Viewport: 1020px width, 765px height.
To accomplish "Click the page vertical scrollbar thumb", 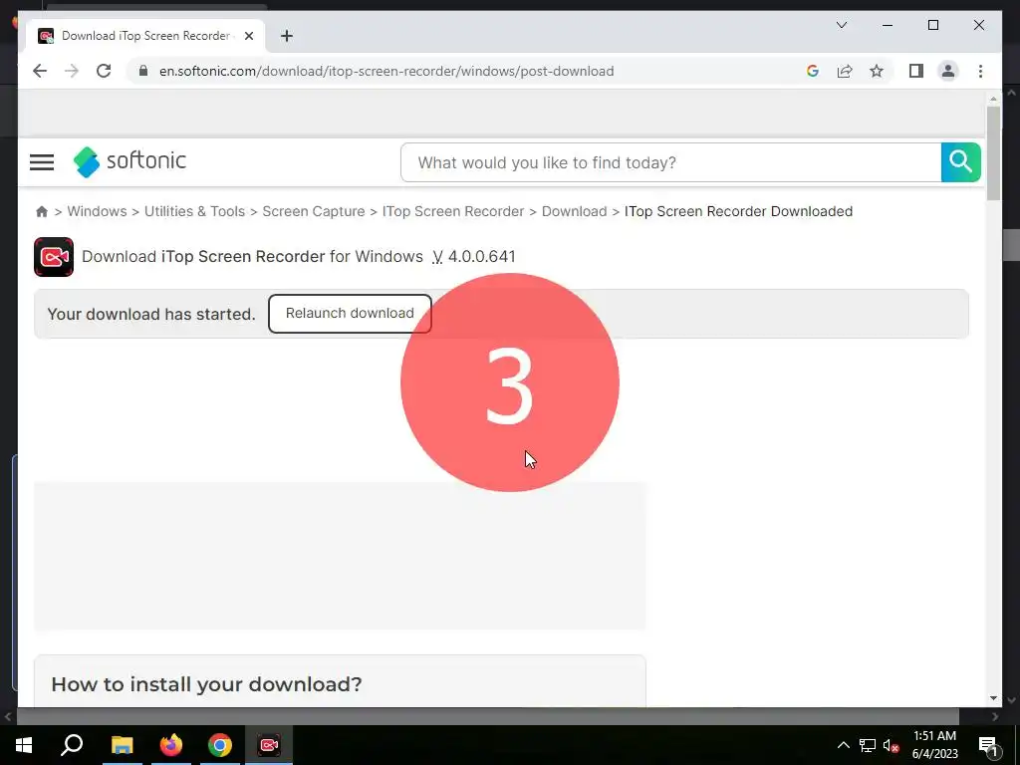I will tap(993, 152).
